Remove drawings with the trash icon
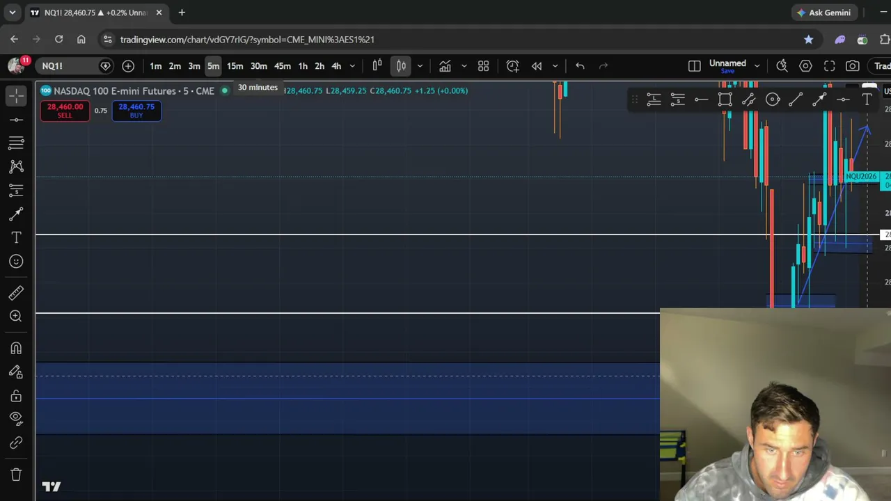 (16, 475)
